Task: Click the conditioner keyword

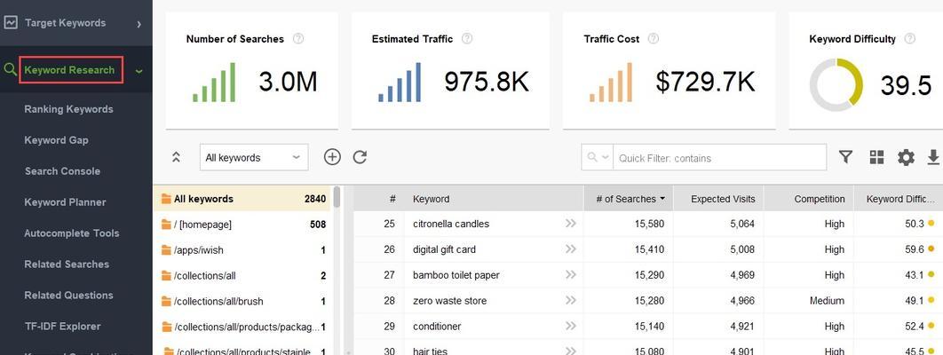Action: (x=437, y=327)
